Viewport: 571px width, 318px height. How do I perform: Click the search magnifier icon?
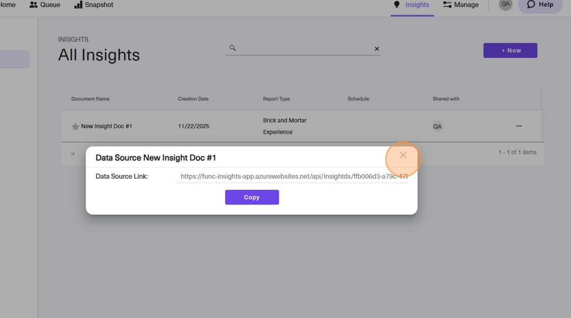pos(232,48)
